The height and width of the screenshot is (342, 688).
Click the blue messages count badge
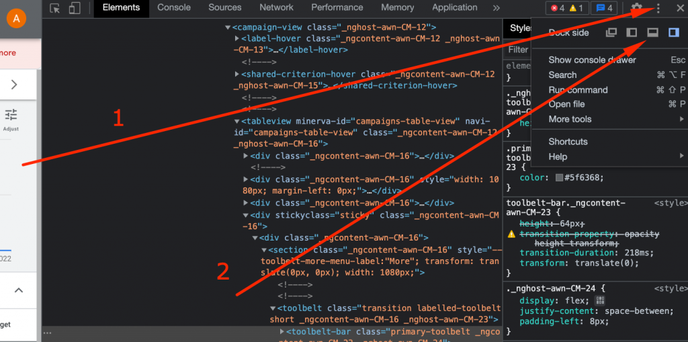604,8
